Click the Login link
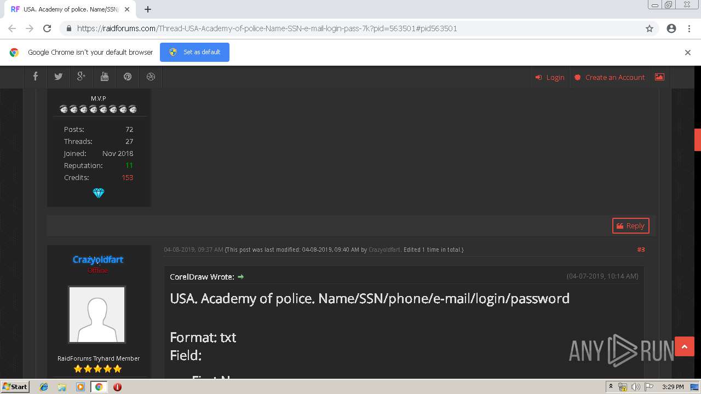The width and height of the screenshot is (701, 394). coord(550,77)
